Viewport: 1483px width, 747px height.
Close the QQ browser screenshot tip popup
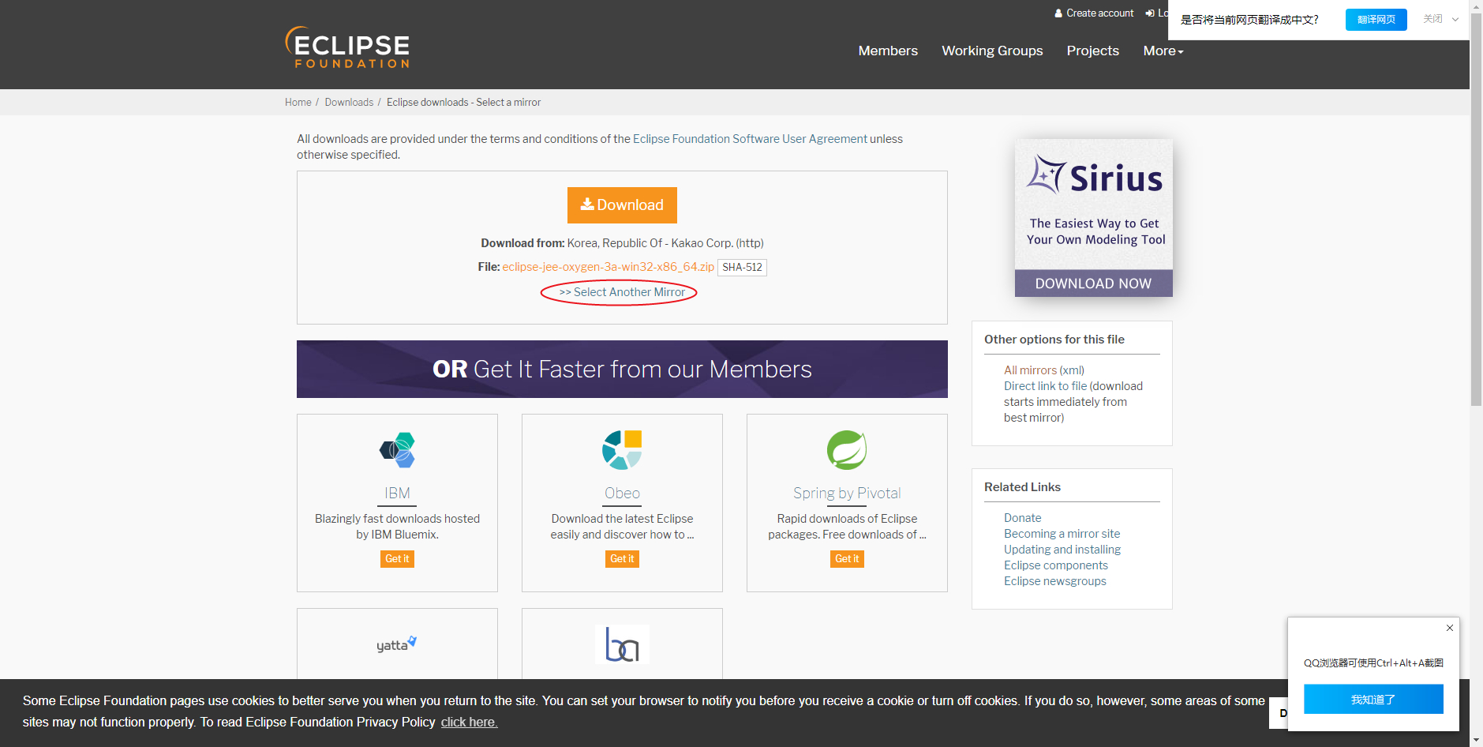tap(1450, 628)
